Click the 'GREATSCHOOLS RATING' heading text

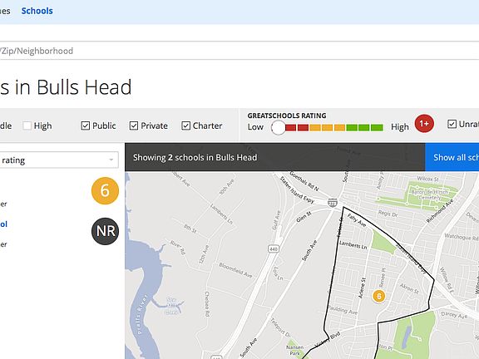287,116
